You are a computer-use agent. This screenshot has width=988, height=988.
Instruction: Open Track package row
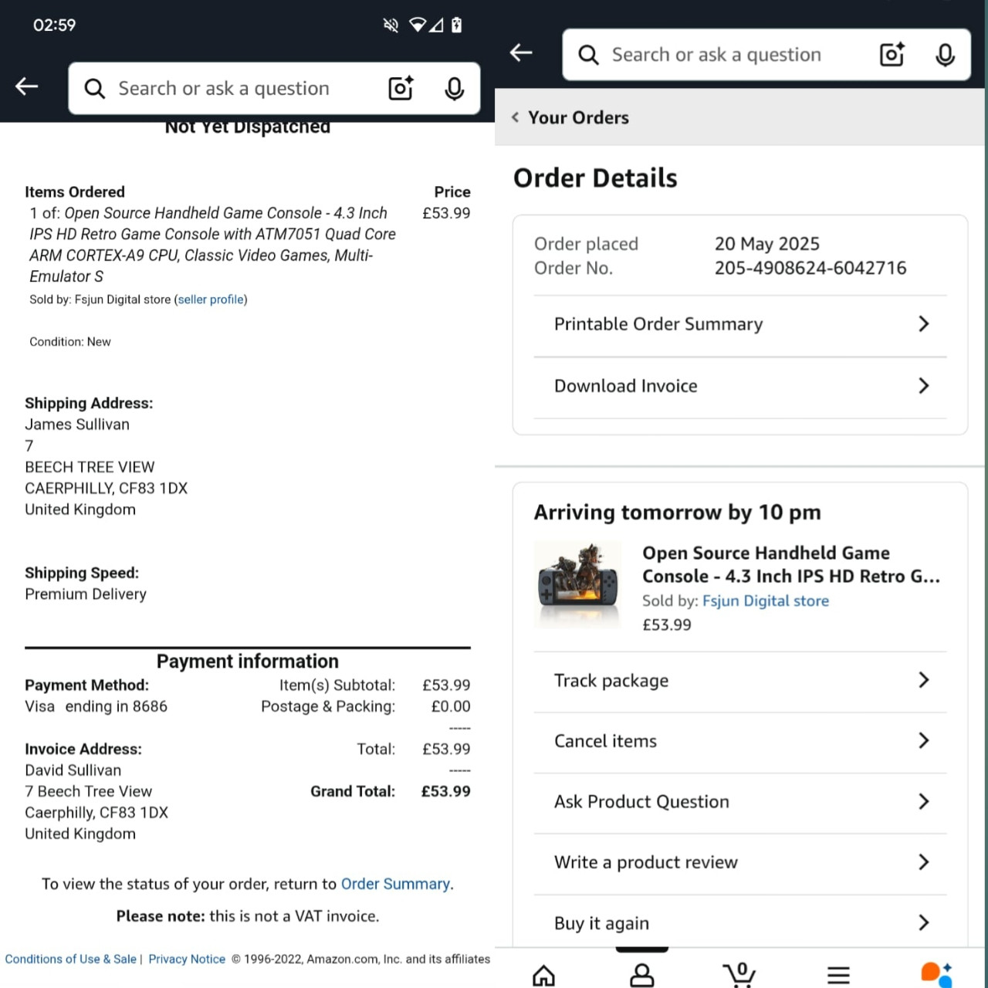tap(740, 680)
